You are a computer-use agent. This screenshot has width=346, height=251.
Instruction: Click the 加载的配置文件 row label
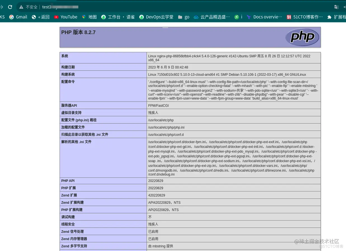tap(73, 127)
